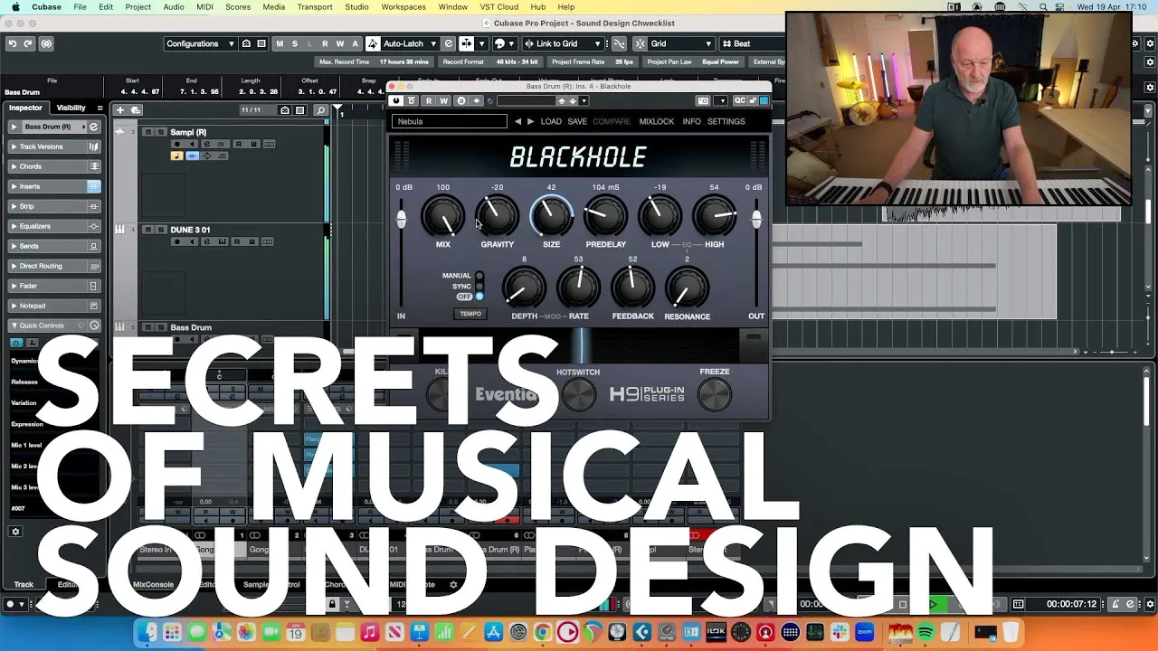
Task: Open the Workspaces menu
Action: [x=403, y=7]
